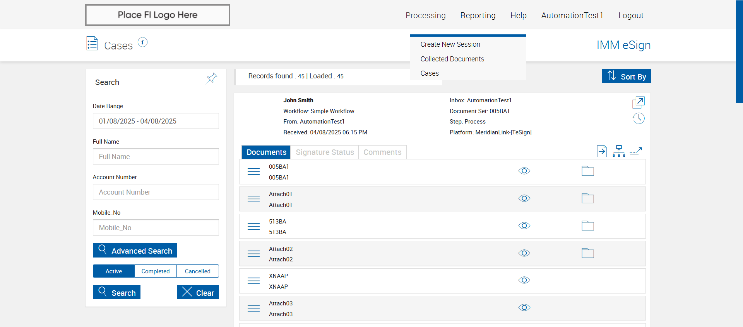Select the Cancelled status filter
The image size is (743, 327).
(x=197, y=271)
